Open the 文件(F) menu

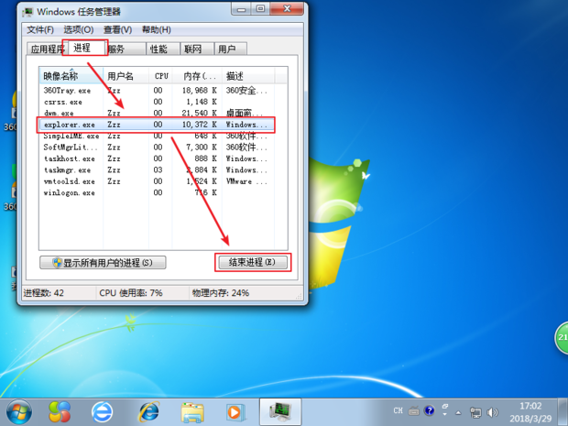pos(39,29)
